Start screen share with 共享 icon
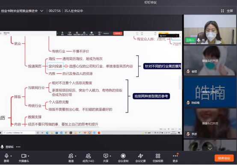The width and height of the screenshot is (237, 165). pyautogui.click(x=106, y=158)
